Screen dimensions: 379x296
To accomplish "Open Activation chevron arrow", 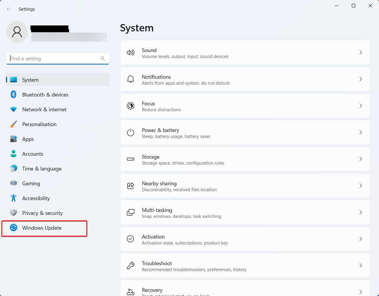I will pyautogui.click(x=361, y=239).
